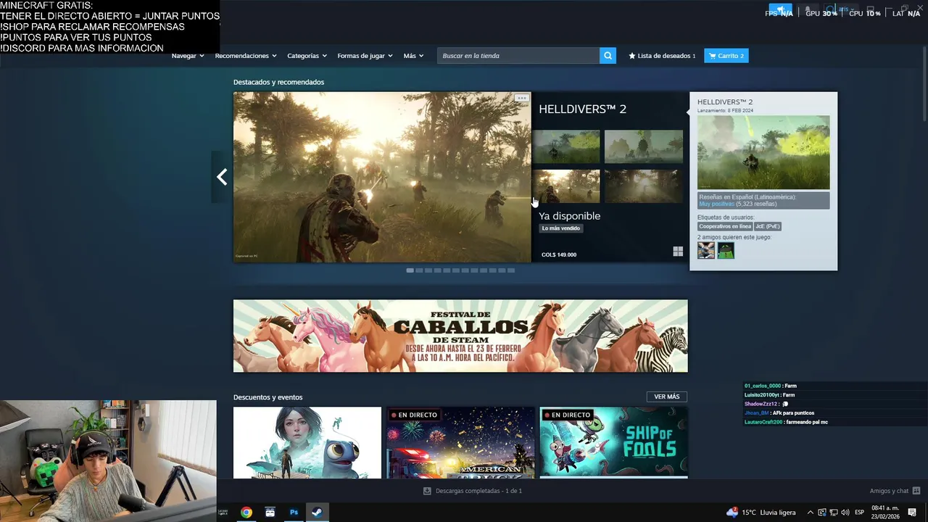Expand the Recomendaciones dropdown
This screenshot has width=928, height=522.
[246, 56]
